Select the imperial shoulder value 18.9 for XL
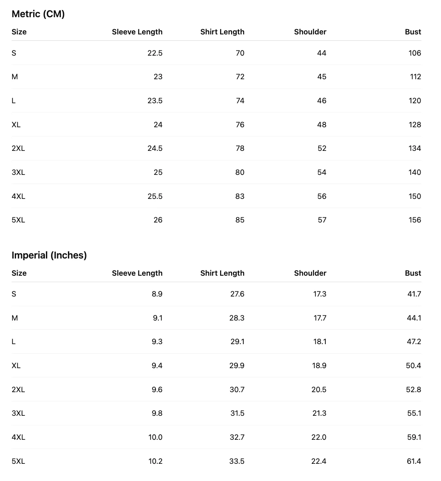 (319, 366)
